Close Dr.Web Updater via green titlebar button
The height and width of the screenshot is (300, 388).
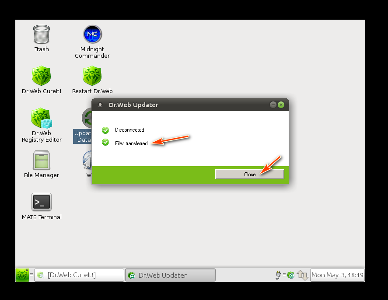[x=281, y=105]
